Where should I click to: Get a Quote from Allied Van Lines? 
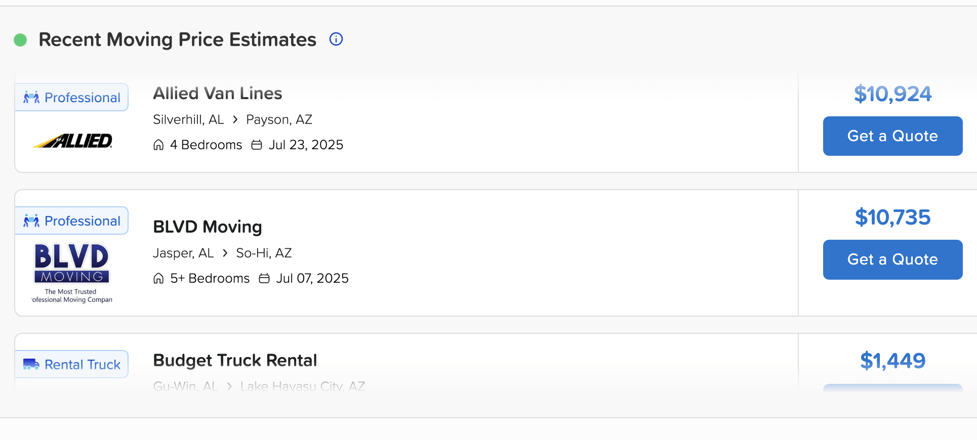tap(892, 136)
